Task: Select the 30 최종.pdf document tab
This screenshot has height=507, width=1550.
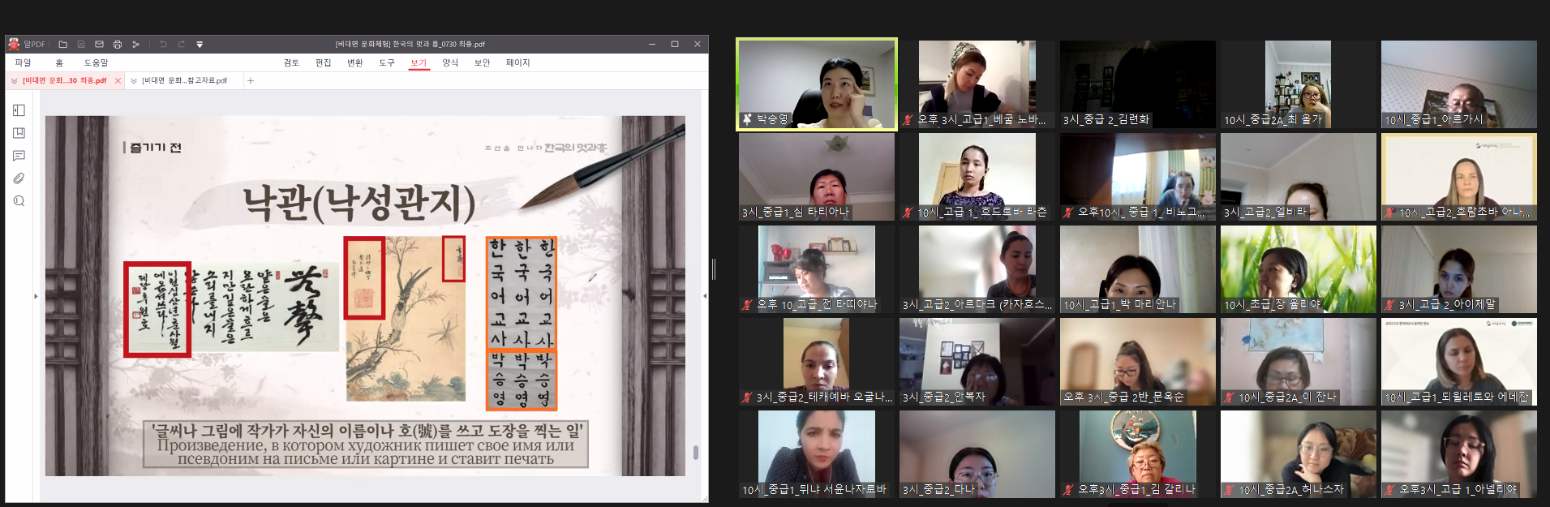Action: click(65, 80)
